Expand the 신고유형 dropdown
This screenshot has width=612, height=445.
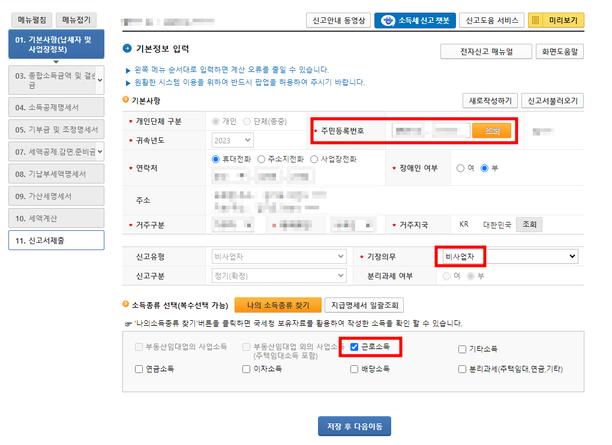click(276, 256)
